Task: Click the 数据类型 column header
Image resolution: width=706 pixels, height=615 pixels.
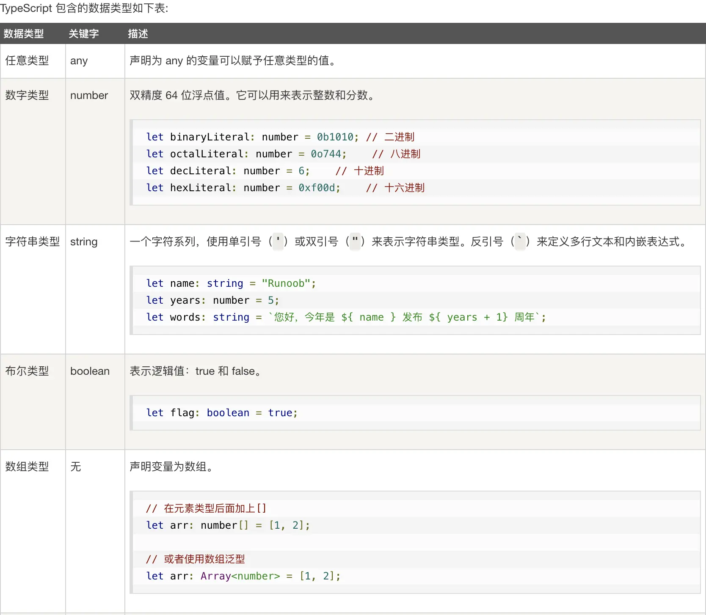Action: click(24, 34)
